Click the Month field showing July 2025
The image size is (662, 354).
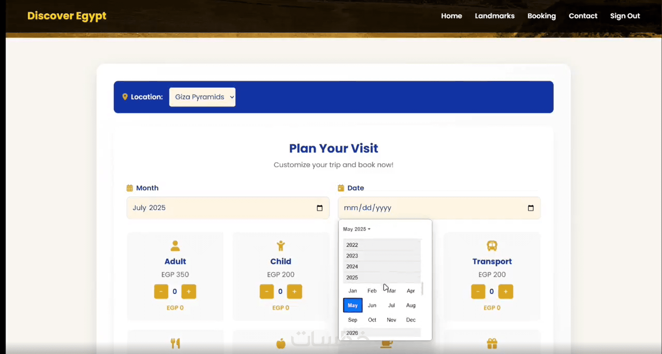228,208
